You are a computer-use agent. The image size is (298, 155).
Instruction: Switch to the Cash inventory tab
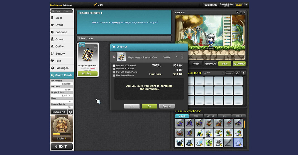239,116
